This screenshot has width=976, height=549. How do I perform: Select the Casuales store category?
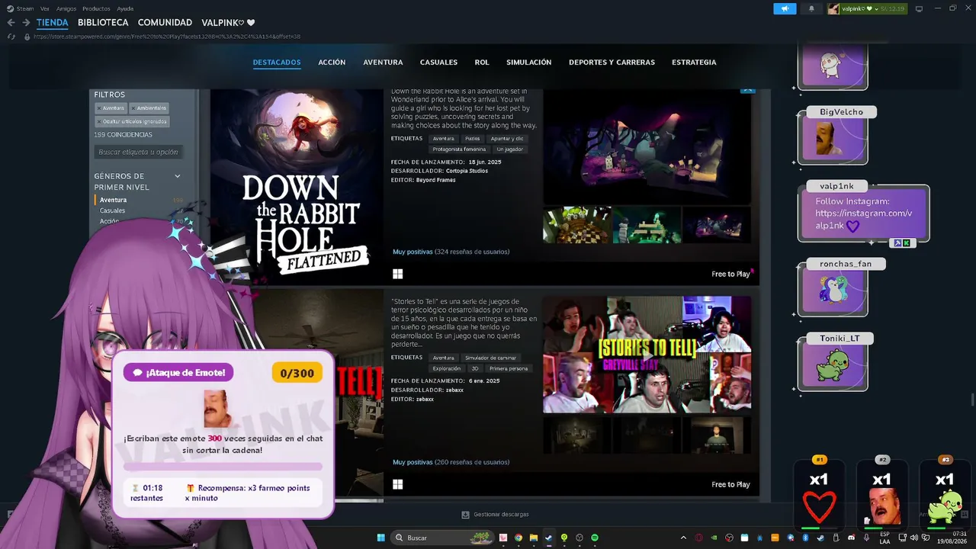[x=438, y=63]
